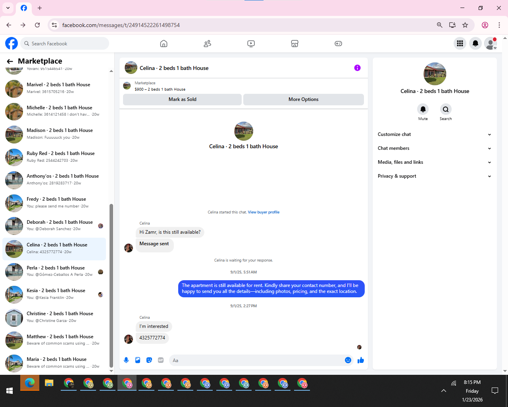Send a thumbs-up like

pyautogui.click(x=361, y=360)
